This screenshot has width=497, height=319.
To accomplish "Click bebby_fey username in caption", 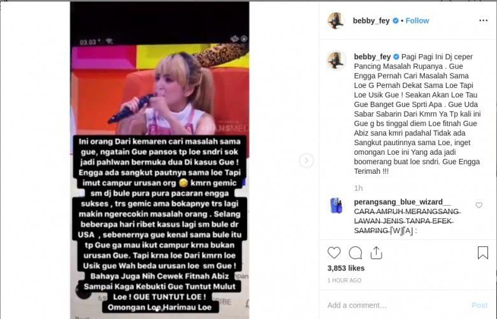I will [372, 57].
